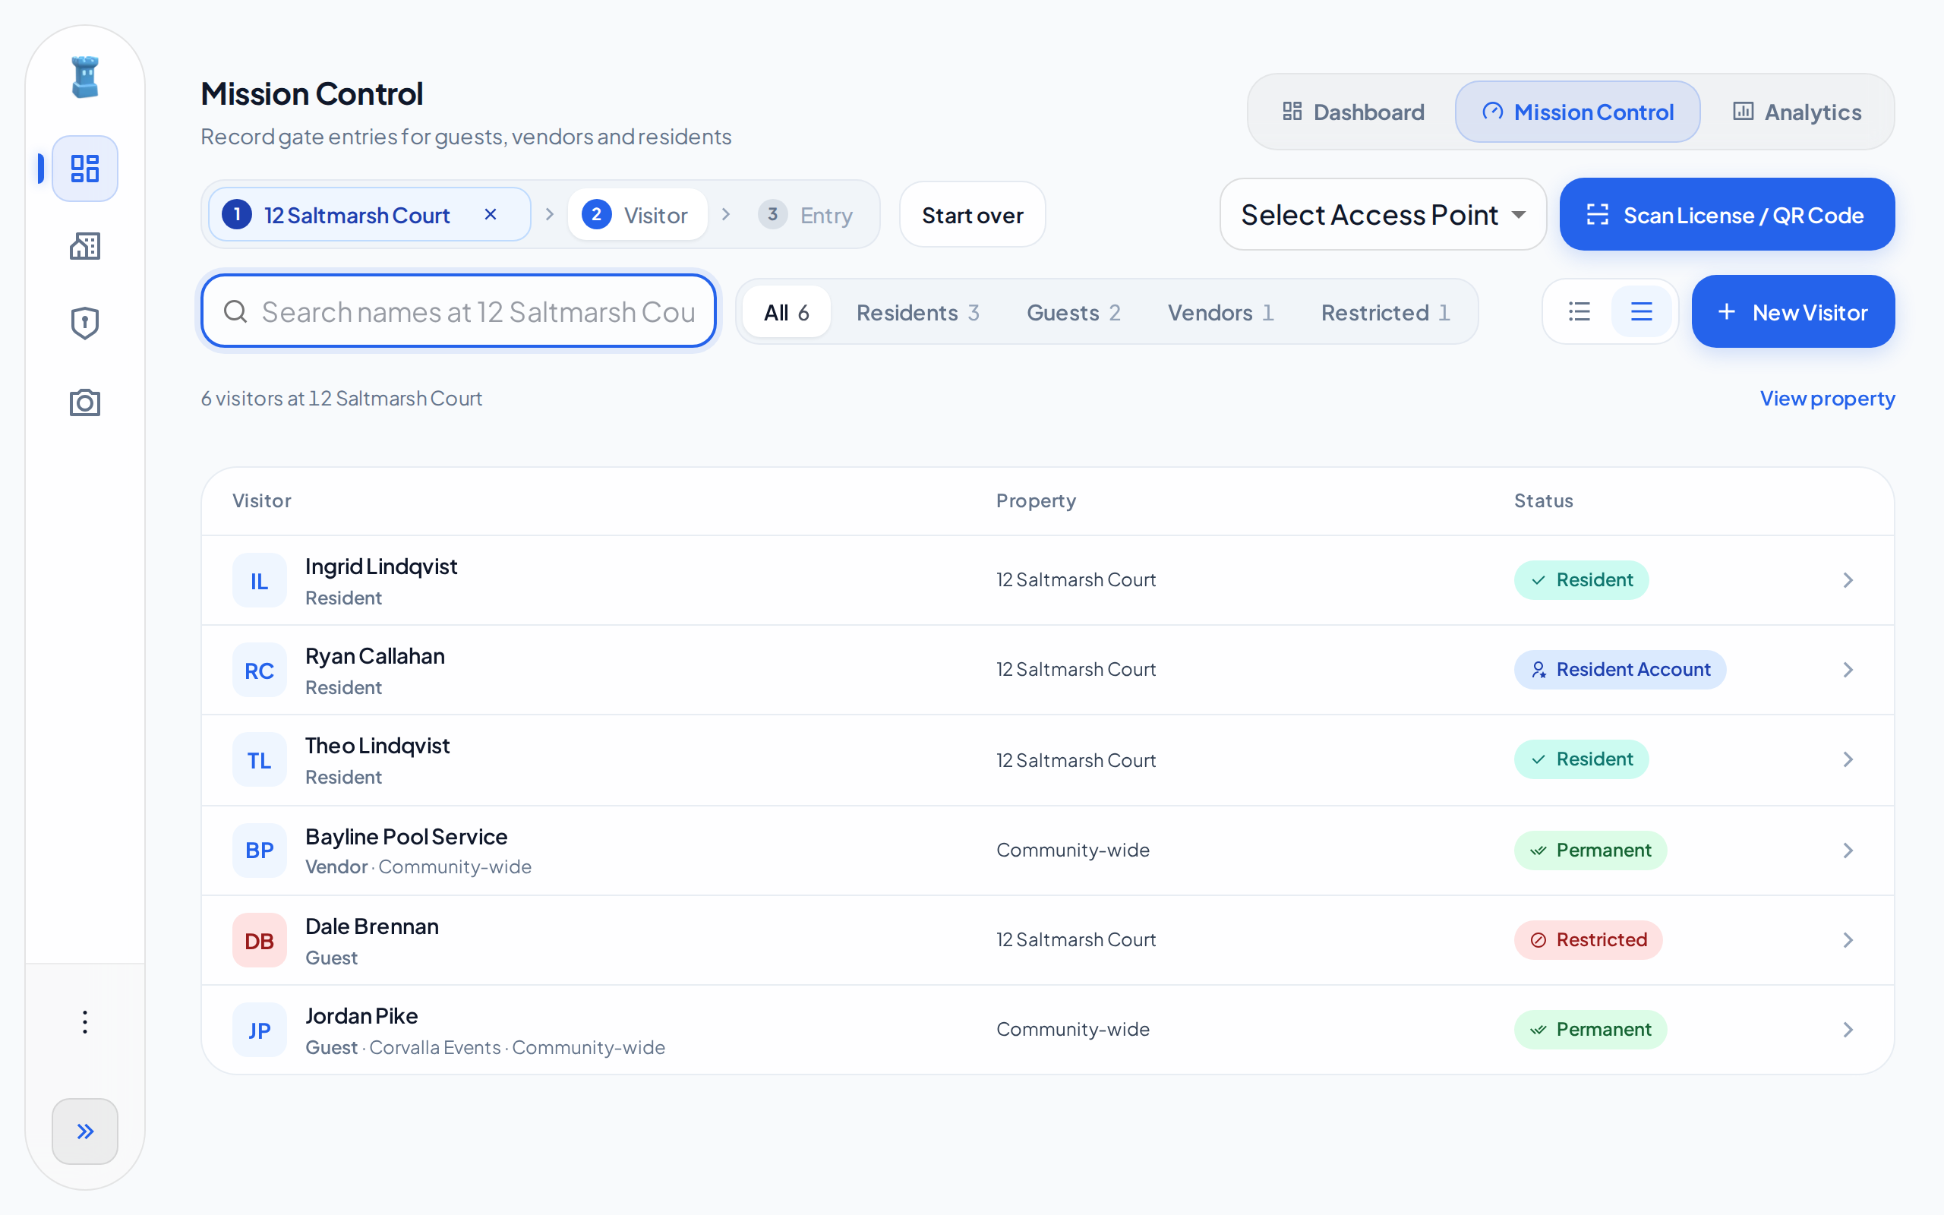Open Theo Lindqvist row chevron

click(x=1848, y=759)
